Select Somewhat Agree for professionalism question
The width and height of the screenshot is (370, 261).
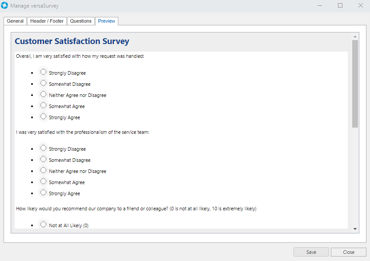[43, 181]
